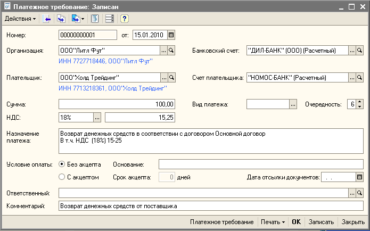Click the help question mark icon
Image resolution: width=370 pixels, height=231 pixels.
point(124,19)
